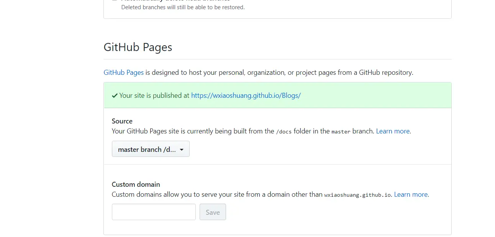495x237 pixels.
Task: Click Learn more link in Custom domain section
Action: [411, 194]
